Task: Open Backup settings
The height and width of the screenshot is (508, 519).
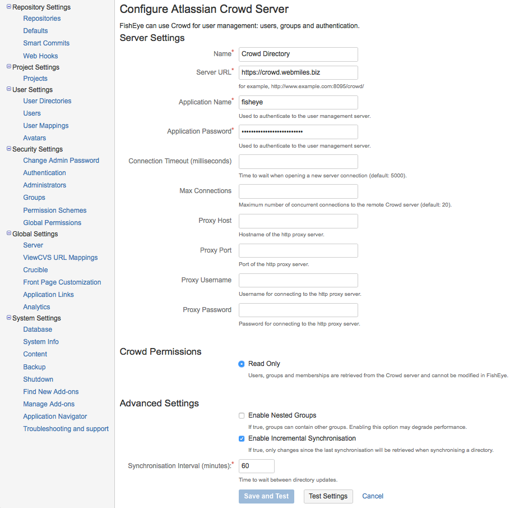Action: pos(34,367)
